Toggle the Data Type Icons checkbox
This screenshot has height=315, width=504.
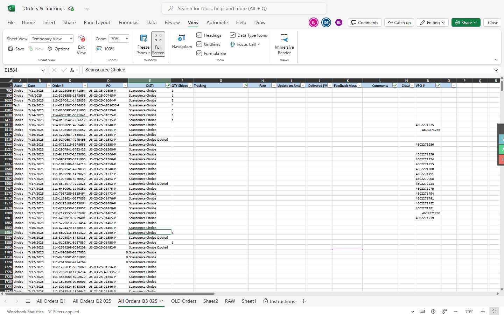233,35
